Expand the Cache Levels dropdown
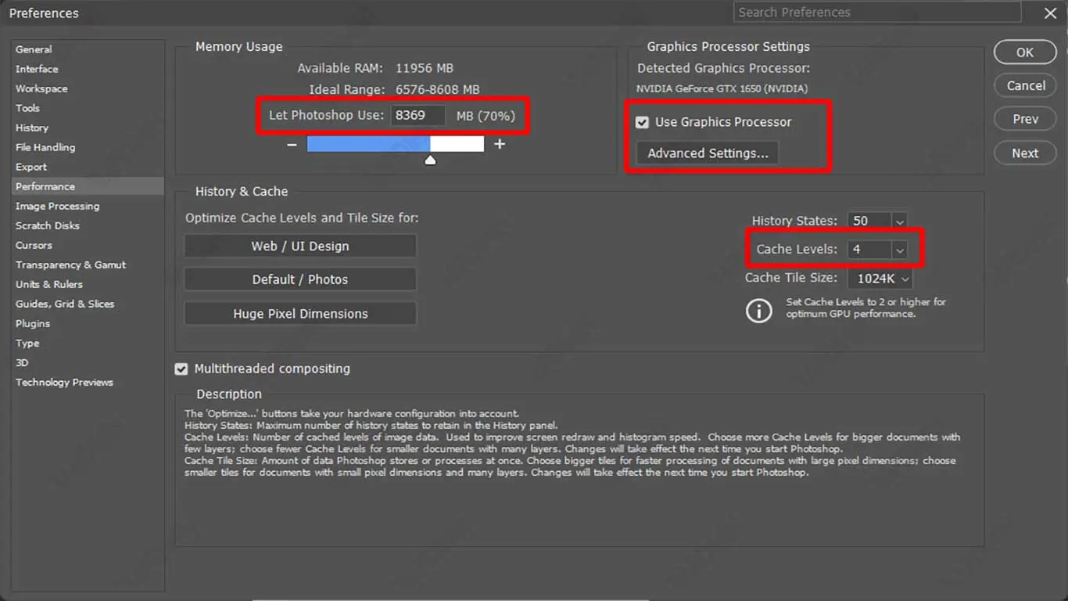 (x=899, y=250)
